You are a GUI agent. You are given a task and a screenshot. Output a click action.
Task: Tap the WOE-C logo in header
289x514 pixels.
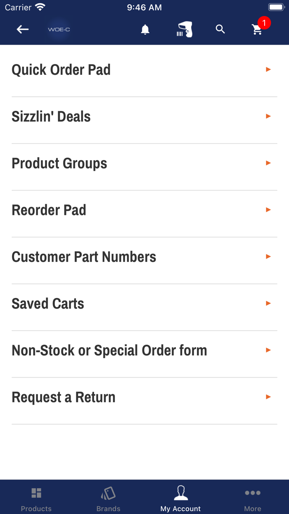tap(58, 29)
